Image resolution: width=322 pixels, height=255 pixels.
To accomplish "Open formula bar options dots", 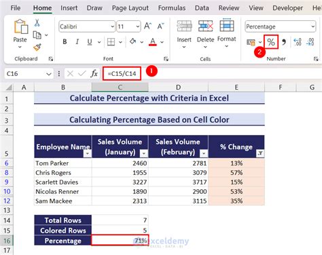I will click(x=59, y=74).
